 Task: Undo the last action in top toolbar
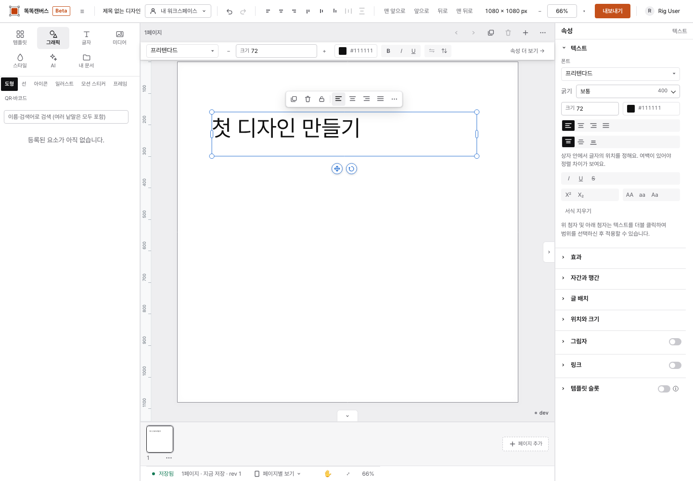(x=230, y=11)
